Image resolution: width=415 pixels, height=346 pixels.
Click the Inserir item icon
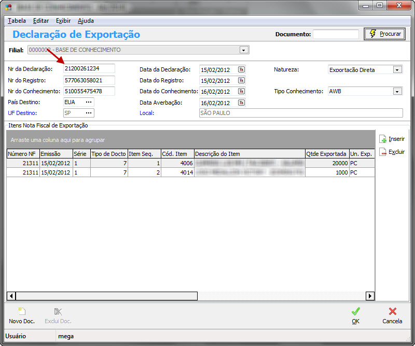pos(383,139)
